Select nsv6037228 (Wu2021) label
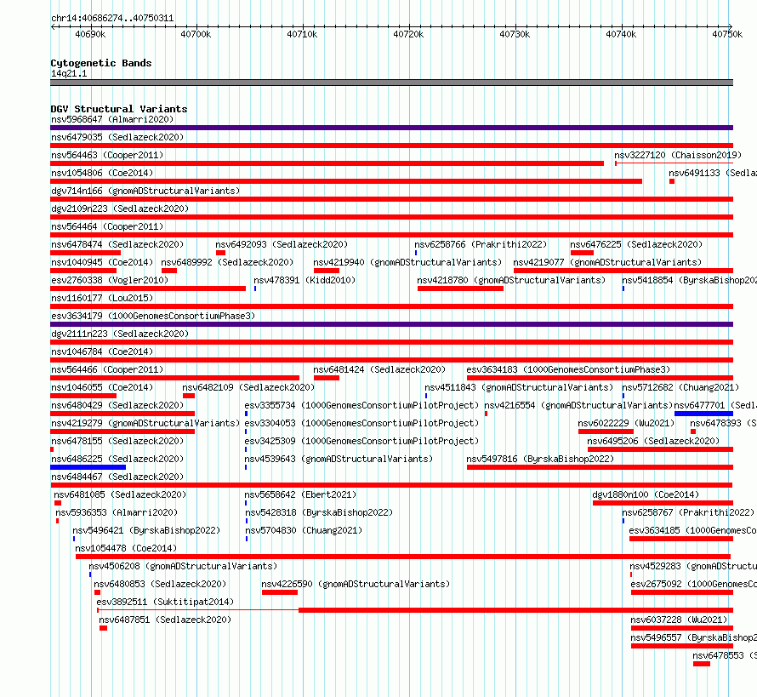Image resolution: width=757 pixels, height=697 pixels. coord(679,620)
